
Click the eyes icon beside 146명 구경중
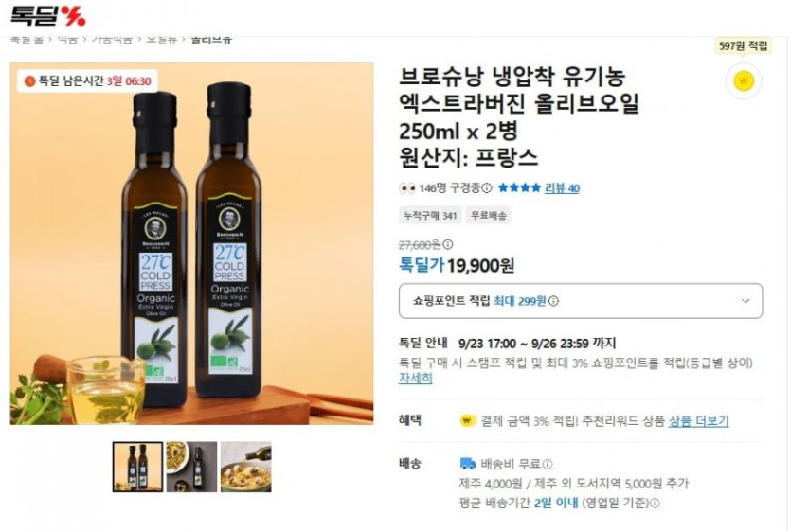click(x=407, y=188)
